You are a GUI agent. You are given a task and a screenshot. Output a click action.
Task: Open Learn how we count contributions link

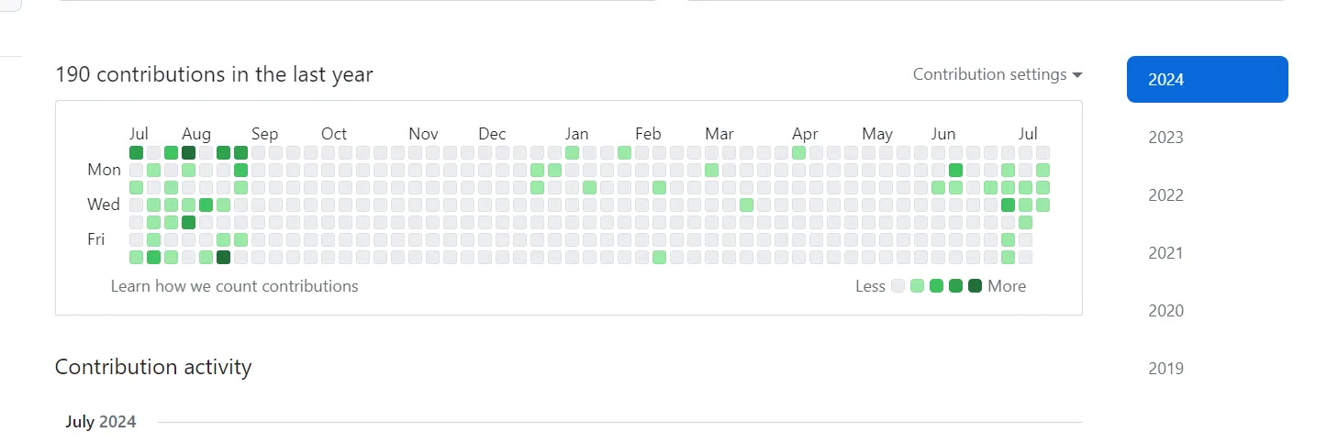[x=234, y=286]
